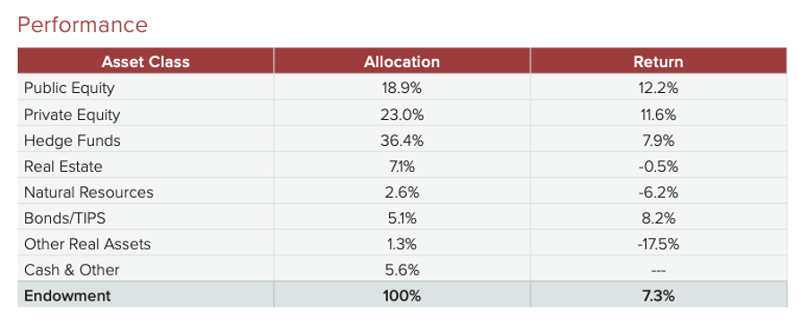Select the Allocation column header
Screen dimensions: 810x331
tap(402, 62)
